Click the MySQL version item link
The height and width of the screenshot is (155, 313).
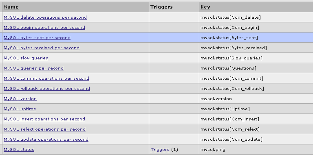(20, 99)
